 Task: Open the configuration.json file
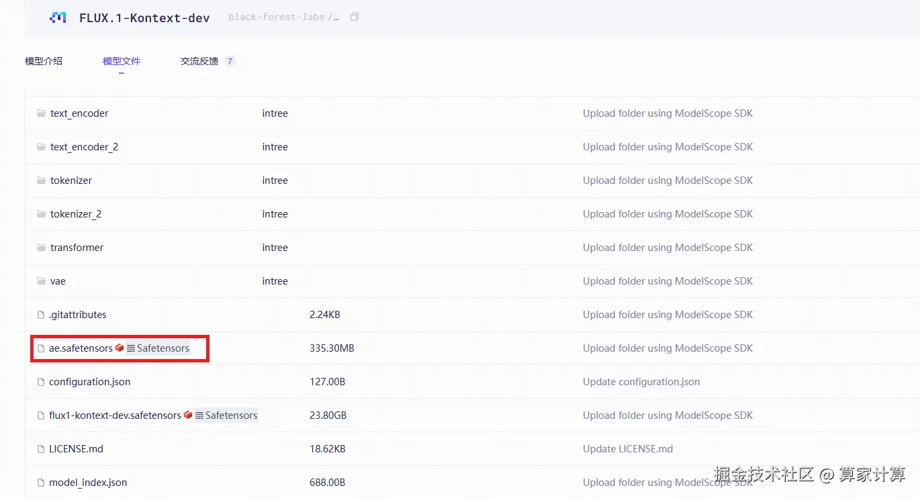click(x=90, y=382)
